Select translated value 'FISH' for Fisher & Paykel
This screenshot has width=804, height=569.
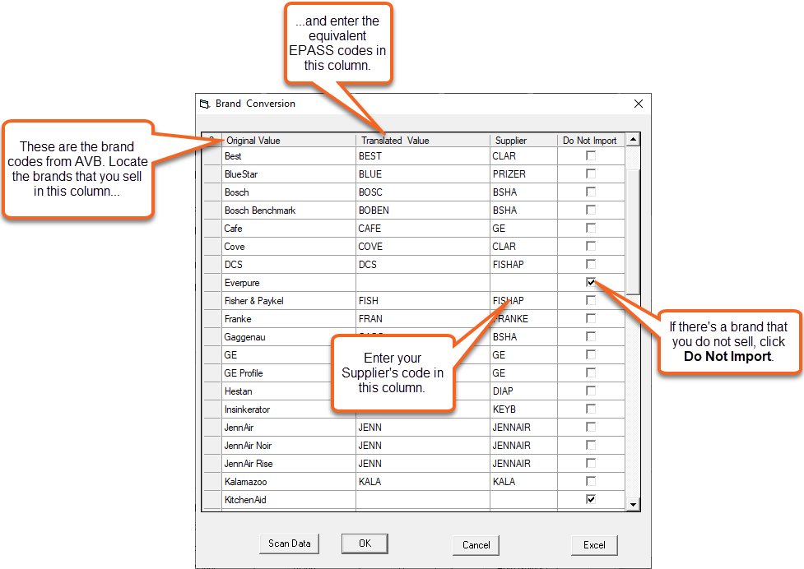tap(422, 301)
